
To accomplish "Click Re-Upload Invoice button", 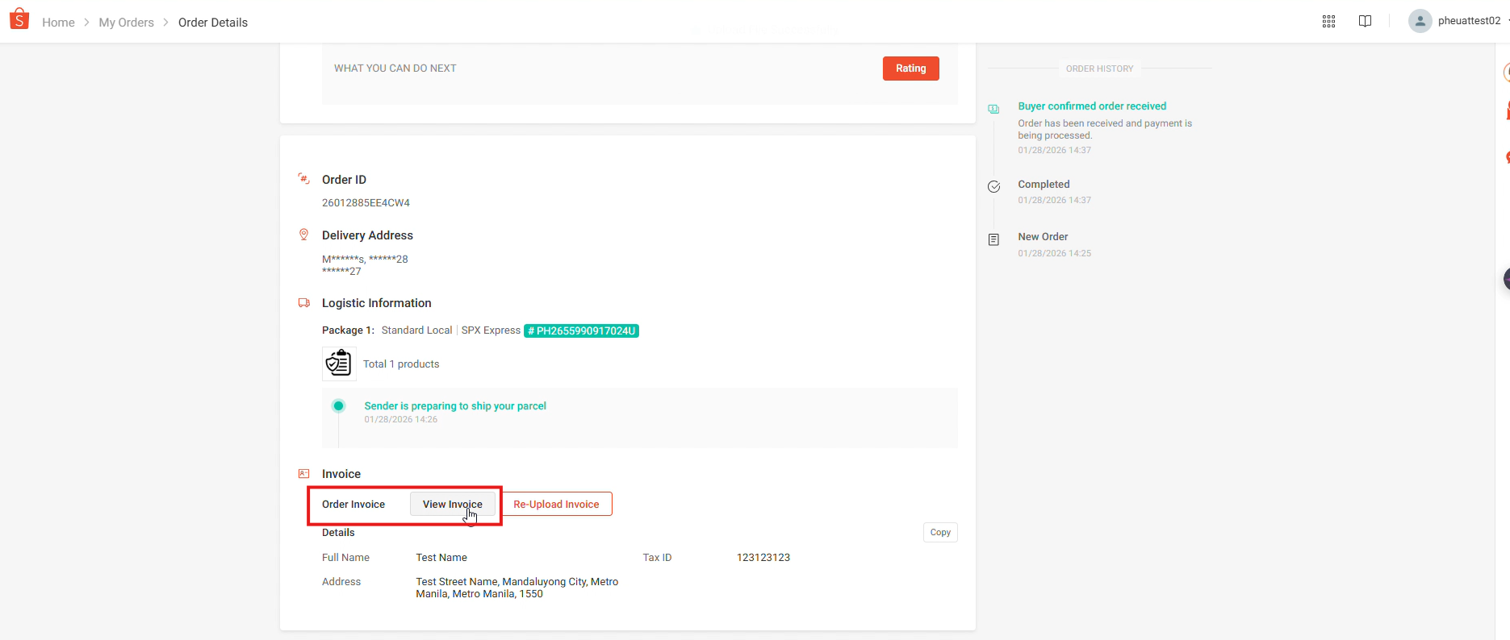I will pyautogui.click(x=557, y=505).
